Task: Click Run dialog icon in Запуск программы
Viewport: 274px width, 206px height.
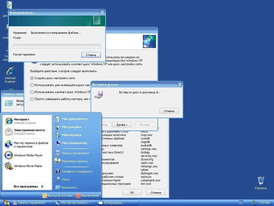Action: pos(9,103)
